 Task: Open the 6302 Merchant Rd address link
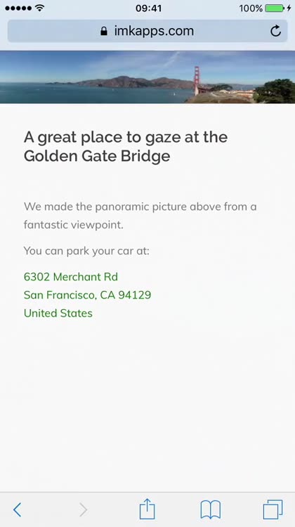(71, 277)
